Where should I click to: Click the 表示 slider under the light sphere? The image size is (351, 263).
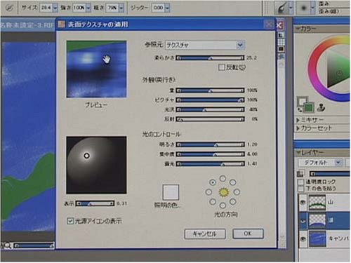pyautogui.click(x=95, y=203)
